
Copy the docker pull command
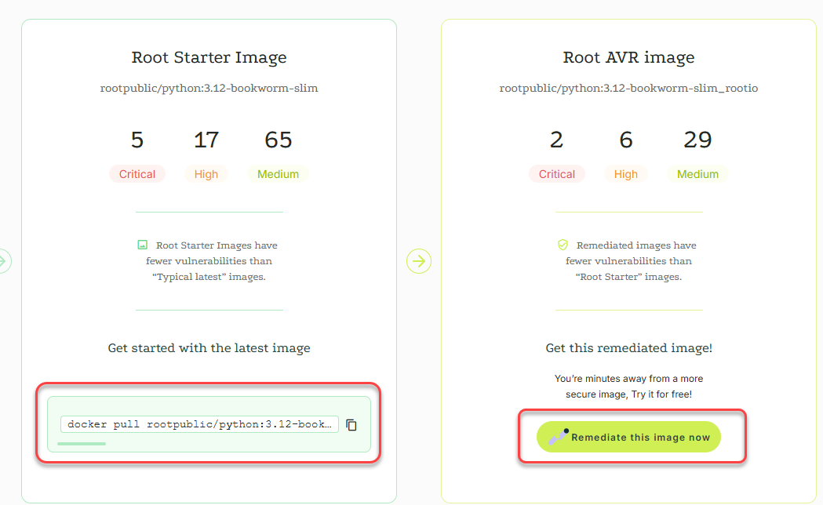pos(351,425)
